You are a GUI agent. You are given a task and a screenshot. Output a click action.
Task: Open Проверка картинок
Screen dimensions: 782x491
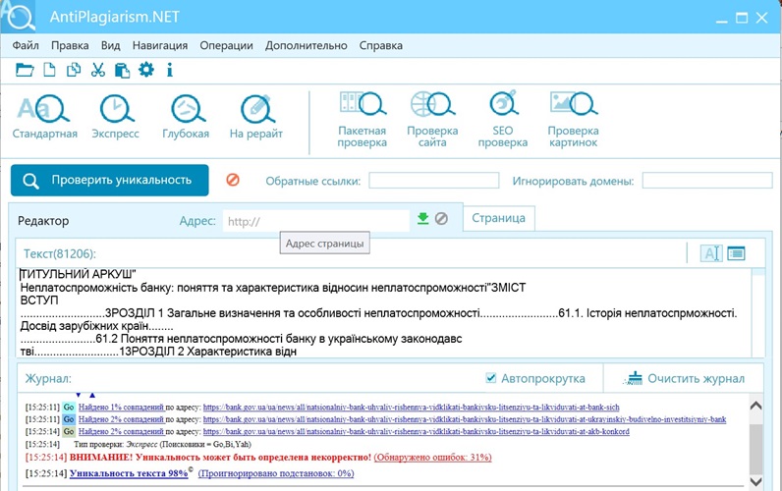(x=573, y=120)
